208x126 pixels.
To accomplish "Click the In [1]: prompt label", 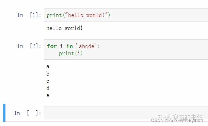I will [x=29, y=15].
